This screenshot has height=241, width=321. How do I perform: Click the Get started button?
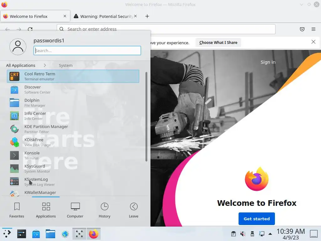coord(257,219)
